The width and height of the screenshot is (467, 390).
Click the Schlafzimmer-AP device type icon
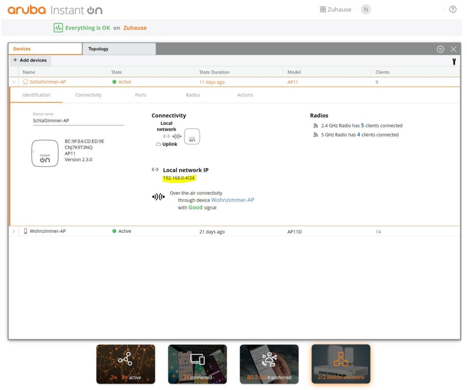pyautogui.click(x=26, y=82)
